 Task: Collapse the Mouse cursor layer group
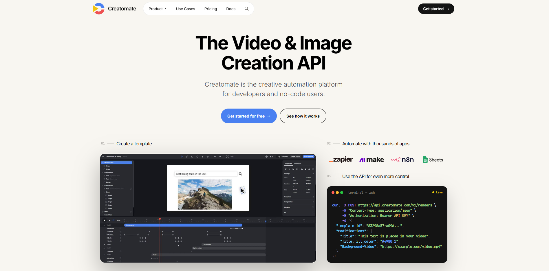point(103,163)
